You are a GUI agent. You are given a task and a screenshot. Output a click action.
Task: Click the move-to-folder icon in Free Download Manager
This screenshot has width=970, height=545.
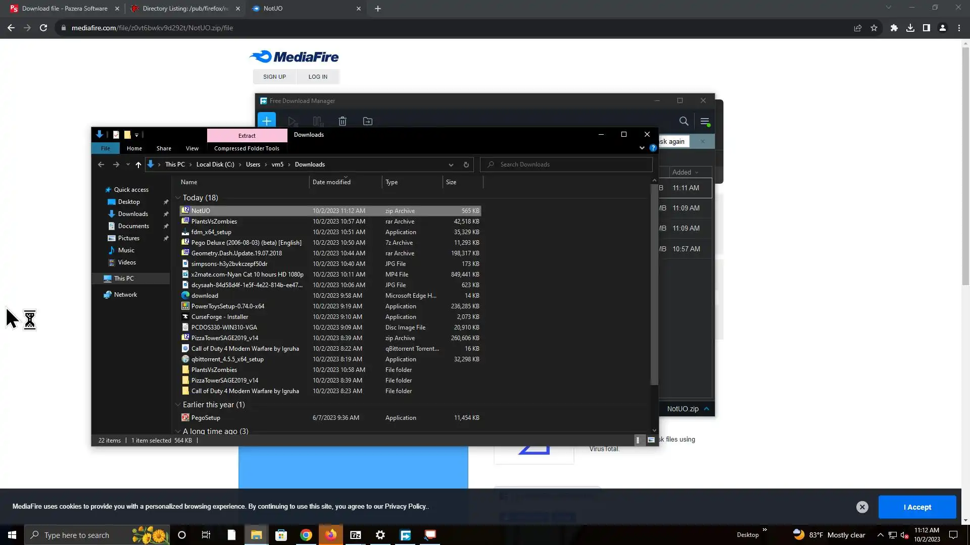click(368, 121)
